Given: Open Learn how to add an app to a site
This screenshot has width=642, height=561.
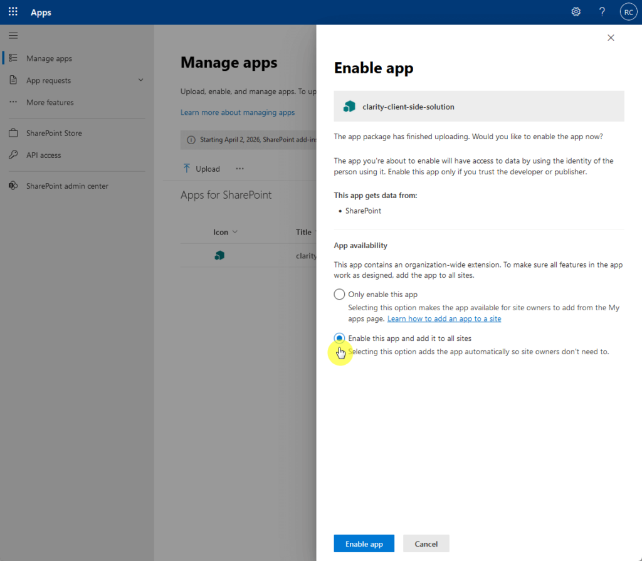Looking at the screenshot, I should coord(445,318).
